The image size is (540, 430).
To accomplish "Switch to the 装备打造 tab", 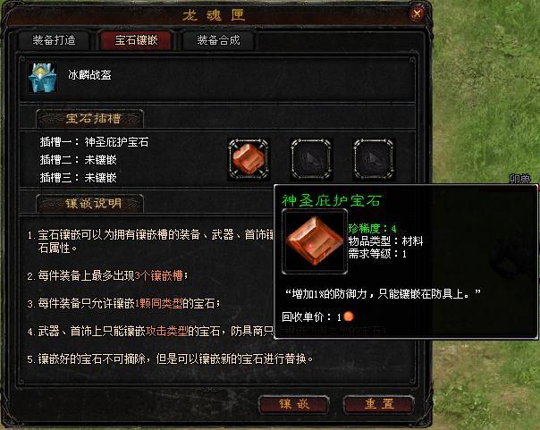I will point(54,40).
